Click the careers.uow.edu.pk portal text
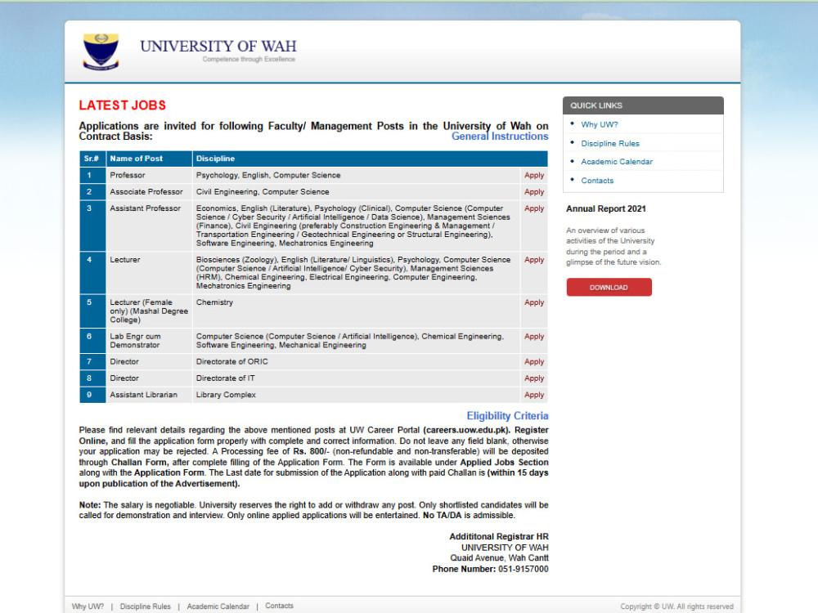The image size is (818, 613). [x=466, y=431]
